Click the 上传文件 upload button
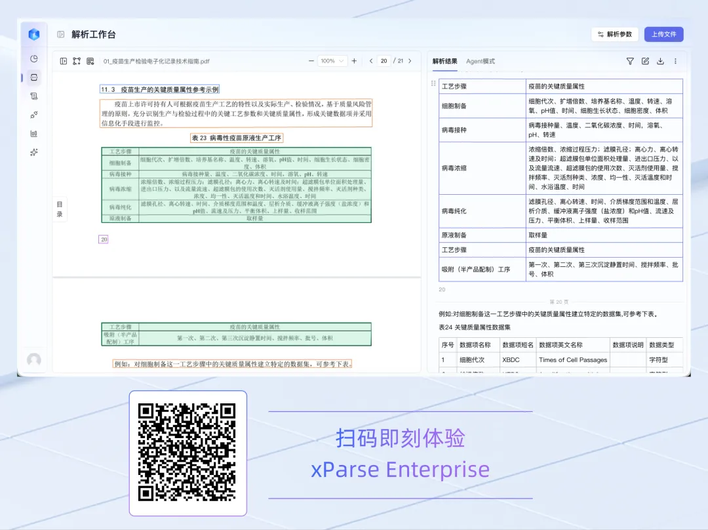 coord(663,34)
